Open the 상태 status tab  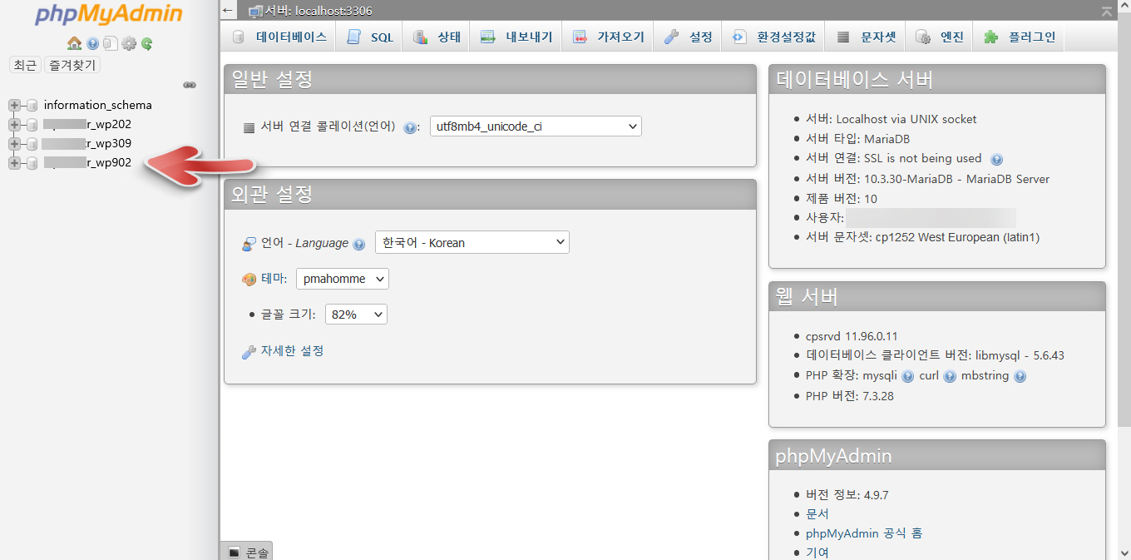pos(437,37)
